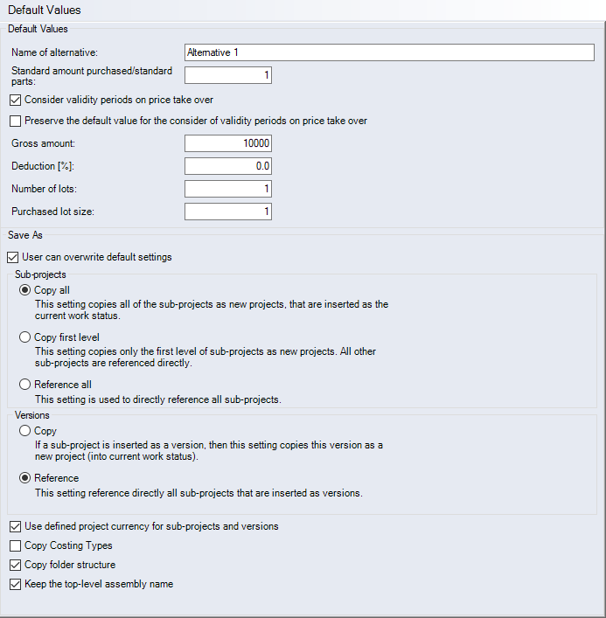Viewport: 606px width, 618px height.
Task: Click the Standard amount purchased field
Action: coord(227,75)
